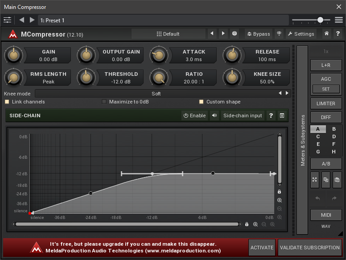The height and width of the screenshot is (260, 346).
Task: Click the WAV label
Action: click(325, 226)
